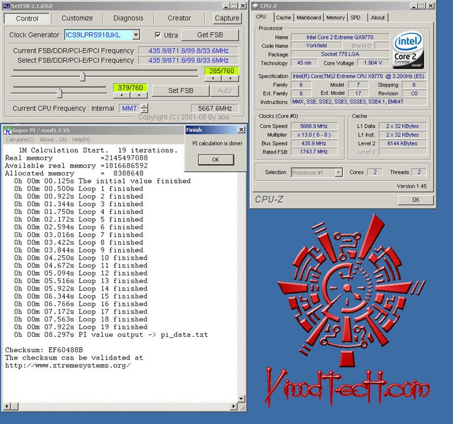Click the Level 2 6144 KBytes value
Screen dimensions: 453x424
(x=403, y=144)
